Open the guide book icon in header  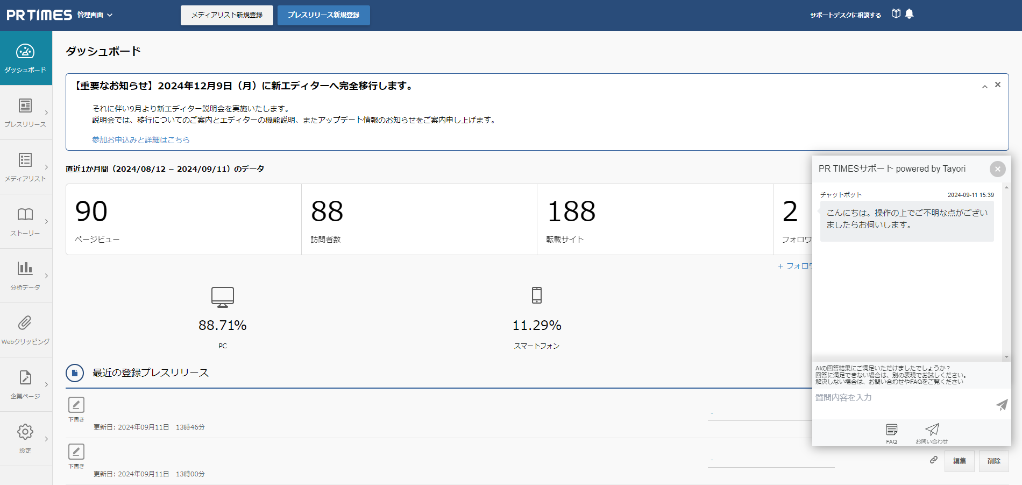click(896, 14)
